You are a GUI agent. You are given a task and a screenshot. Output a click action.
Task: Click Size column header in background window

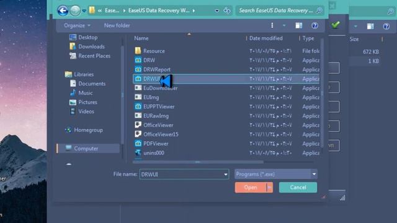[354, 39]
